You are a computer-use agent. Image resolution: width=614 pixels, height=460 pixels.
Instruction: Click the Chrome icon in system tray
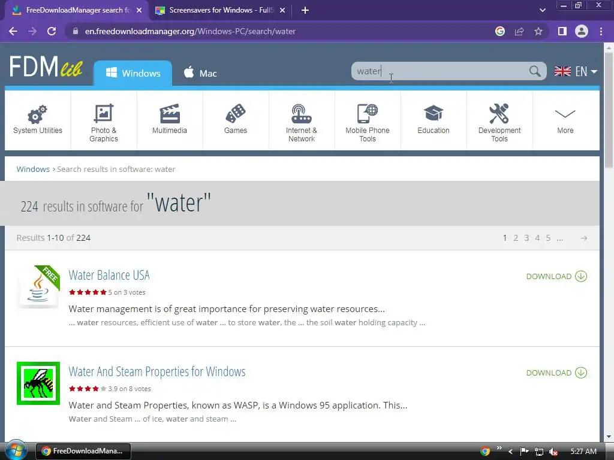pos(484,451)
